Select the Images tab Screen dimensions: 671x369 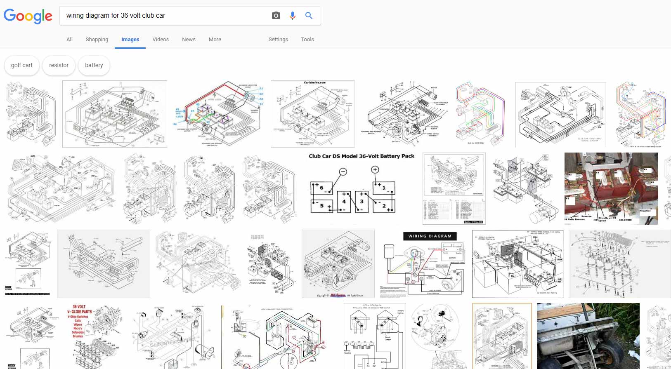pyautogui.click(x=130, y=40)
